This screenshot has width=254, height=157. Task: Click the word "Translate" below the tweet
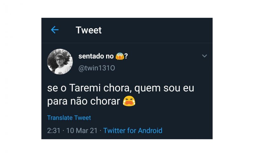point(60,118)
